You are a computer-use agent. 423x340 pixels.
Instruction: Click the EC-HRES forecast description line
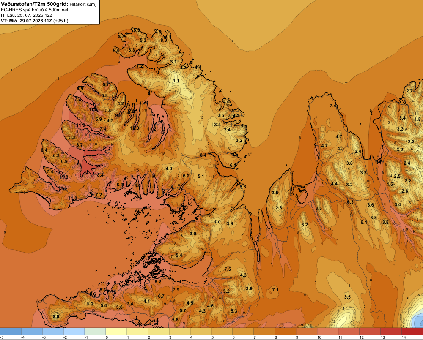pos(35,10)
